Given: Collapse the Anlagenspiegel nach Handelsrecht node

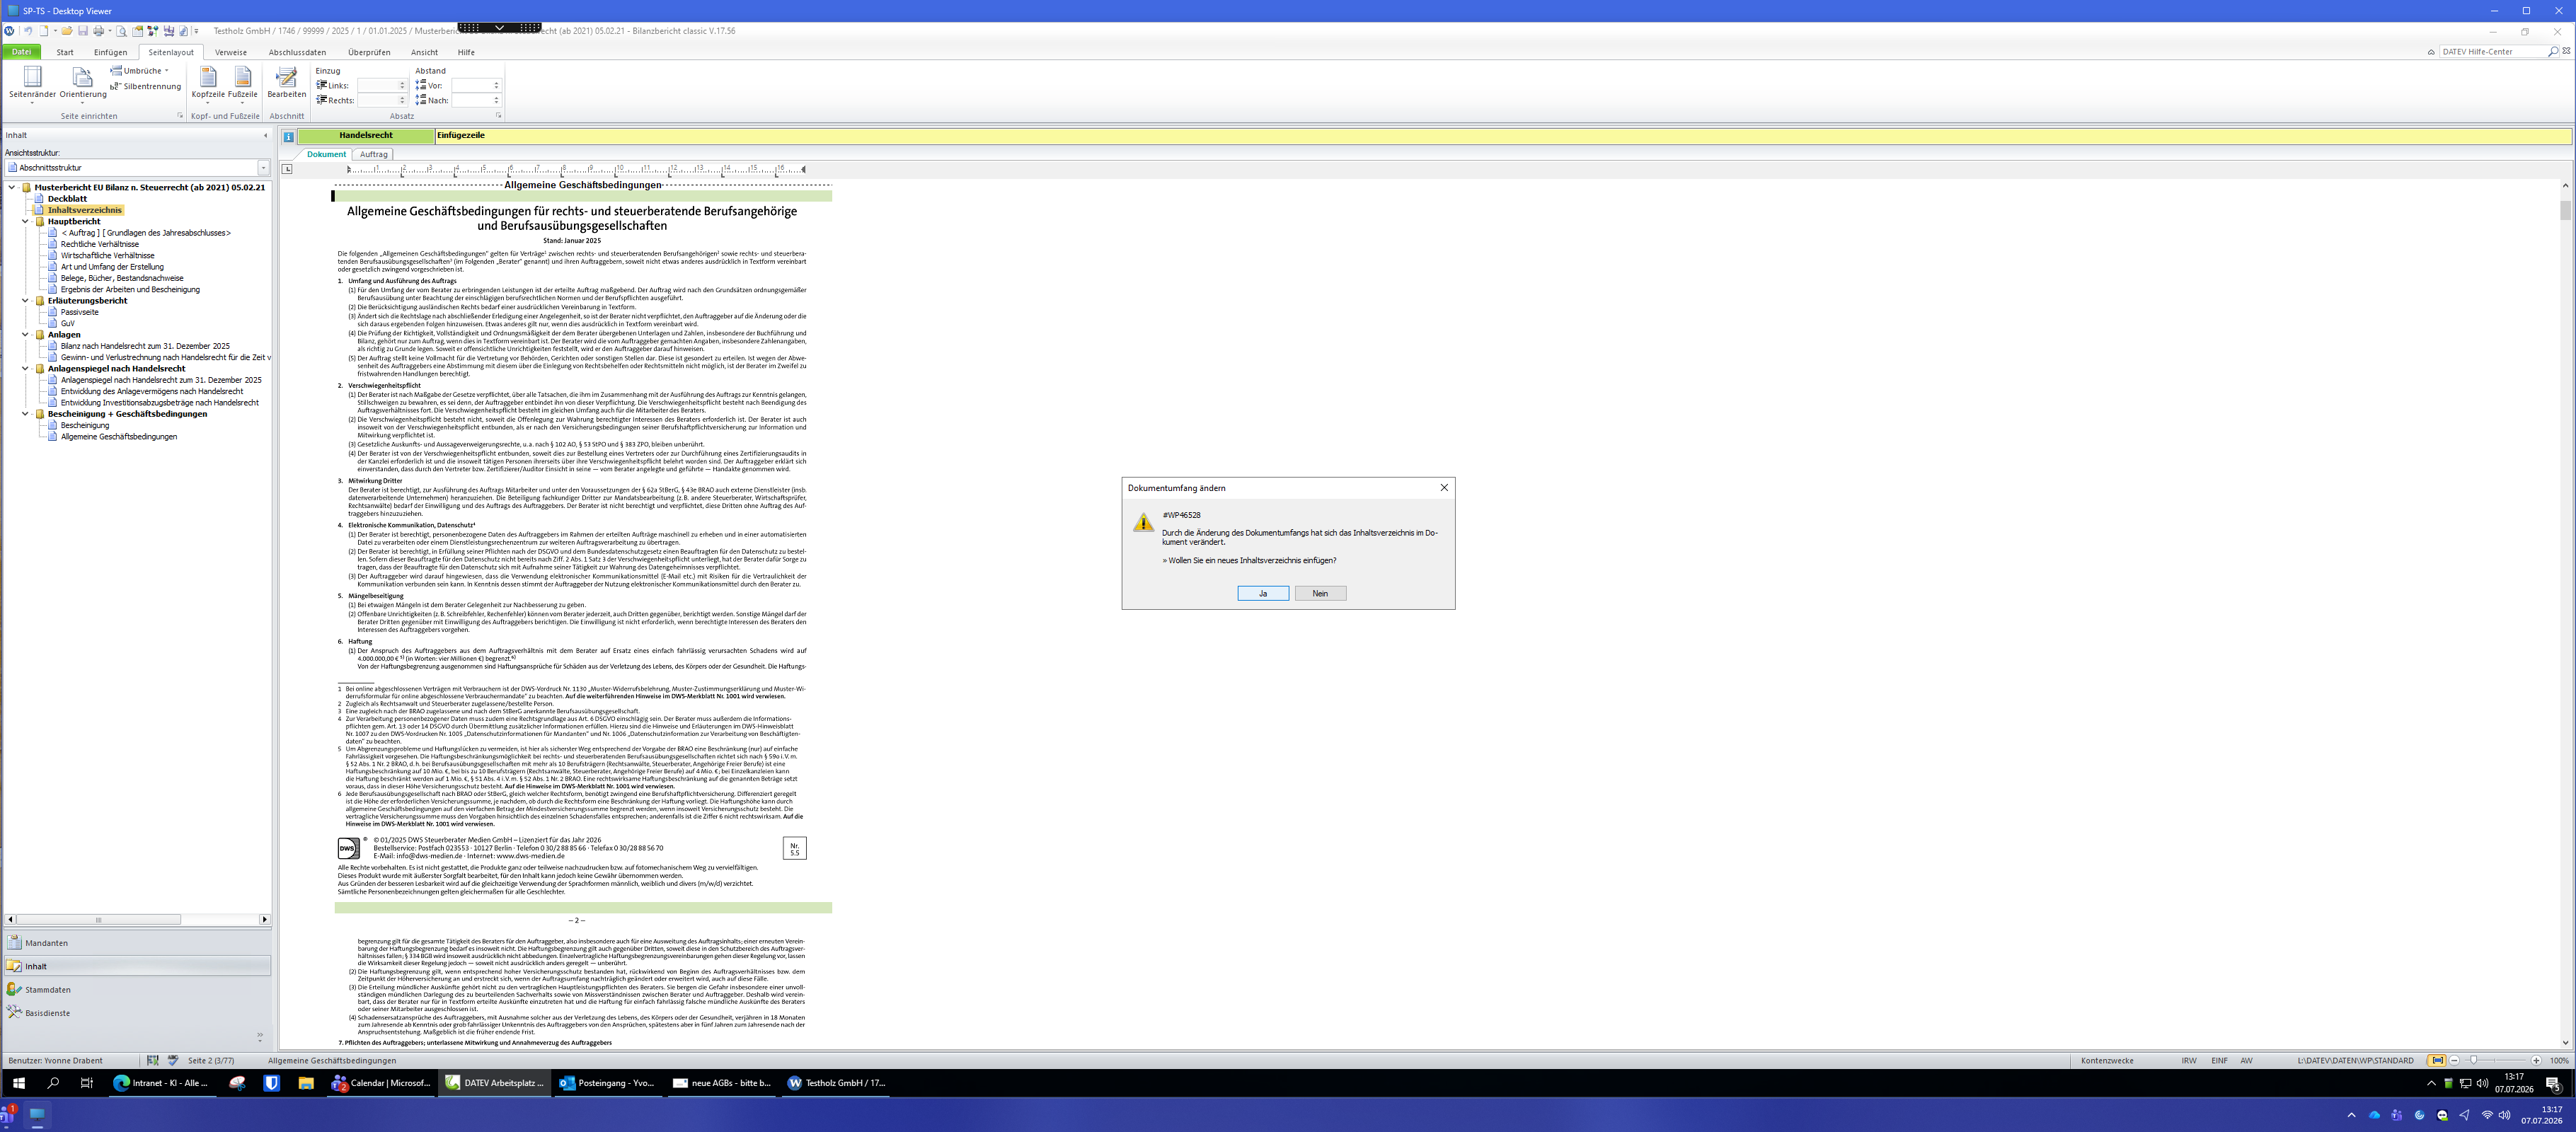Looking at the screenshot, I should [x=26, y=369].
